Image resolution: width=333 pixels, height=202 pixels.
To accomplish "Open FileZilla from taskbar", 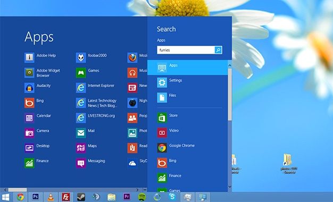I will point(66,197).
